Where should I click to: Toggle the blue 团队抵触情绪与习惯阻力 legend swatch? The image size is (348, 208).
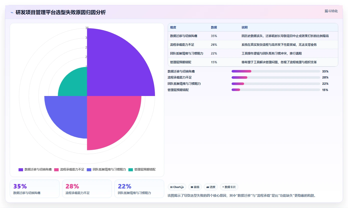(89, 169)
